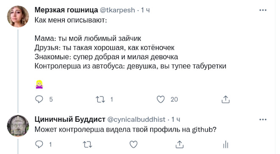Viewport: 280px width, 154px height.
Task: Retweet the @cynicalbuddhist reply
Action: point(87,144)
